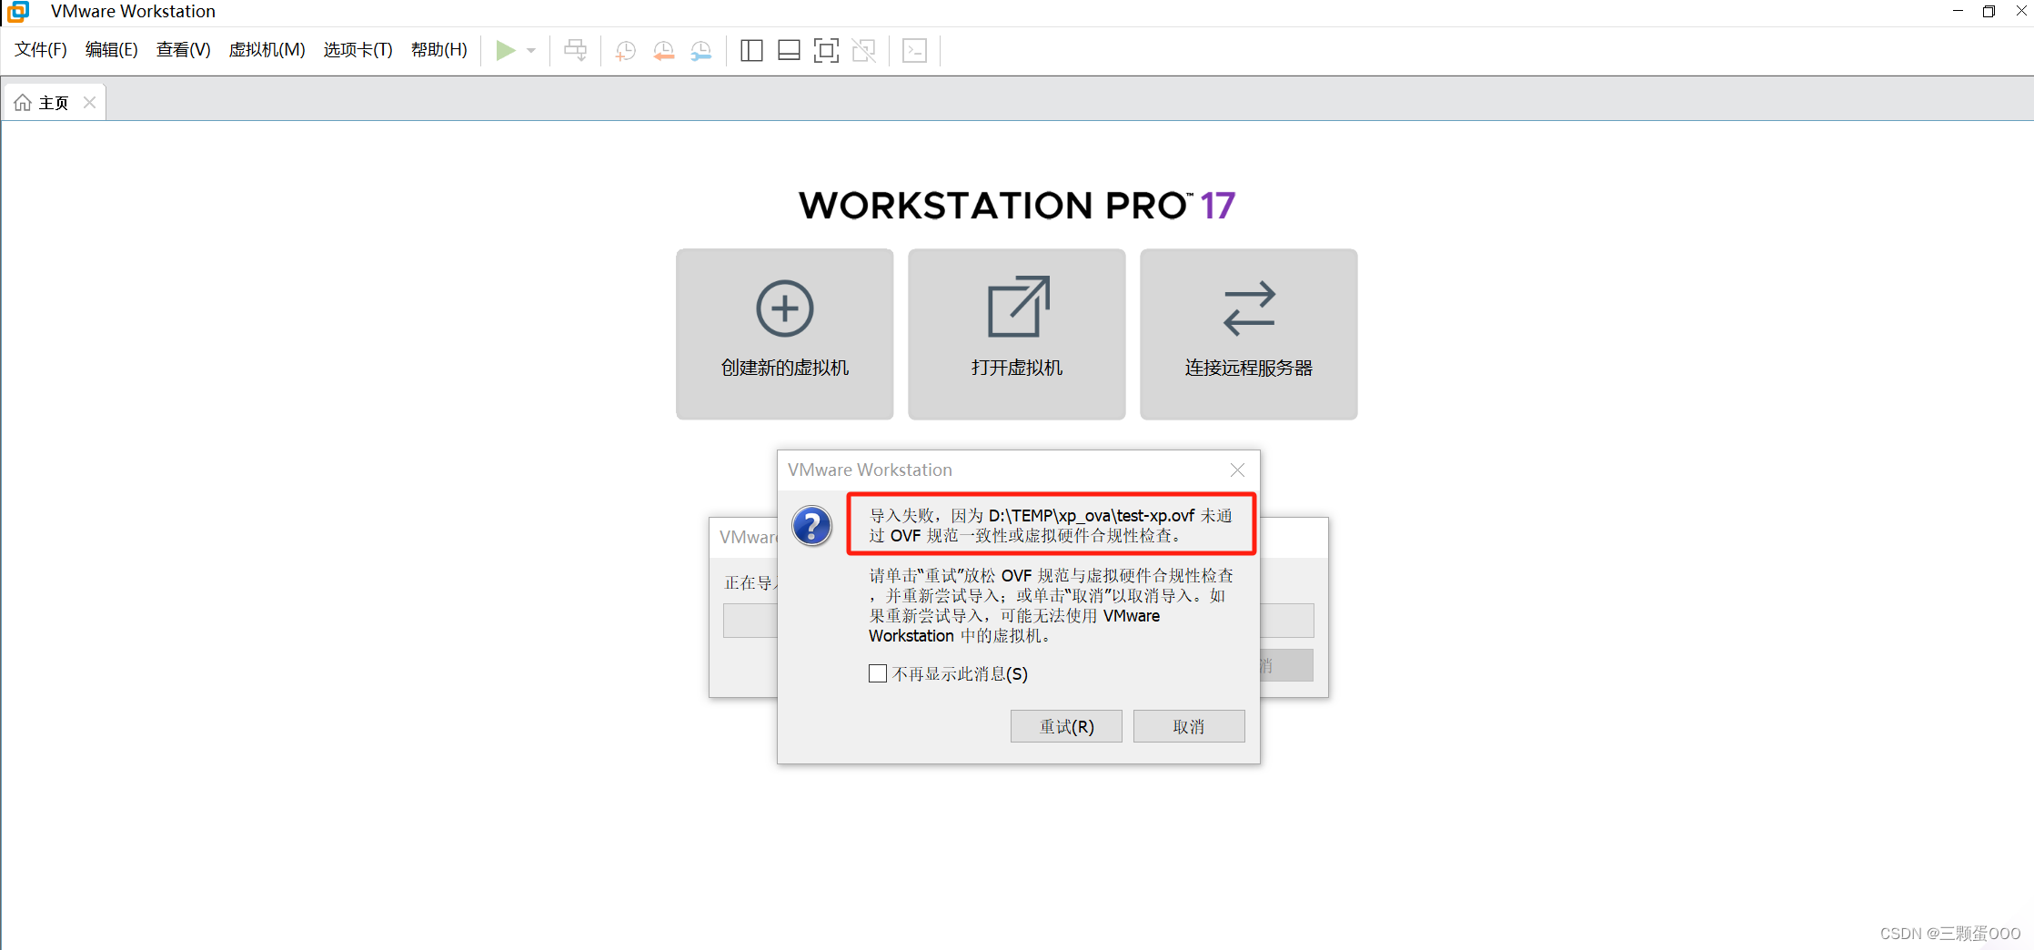The width and height of the screenshot is (2034, 950).
Task: Click the blue question mark dialog icon
Action: [811, 526]
